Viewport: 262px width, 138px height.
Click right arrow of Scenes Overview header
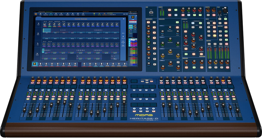[137, 14]
